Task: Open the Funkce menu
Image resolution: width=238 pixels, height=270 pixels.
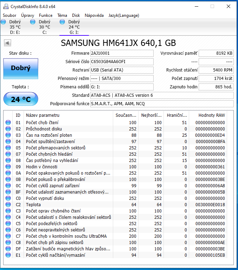Action: (x=46, y=15)
